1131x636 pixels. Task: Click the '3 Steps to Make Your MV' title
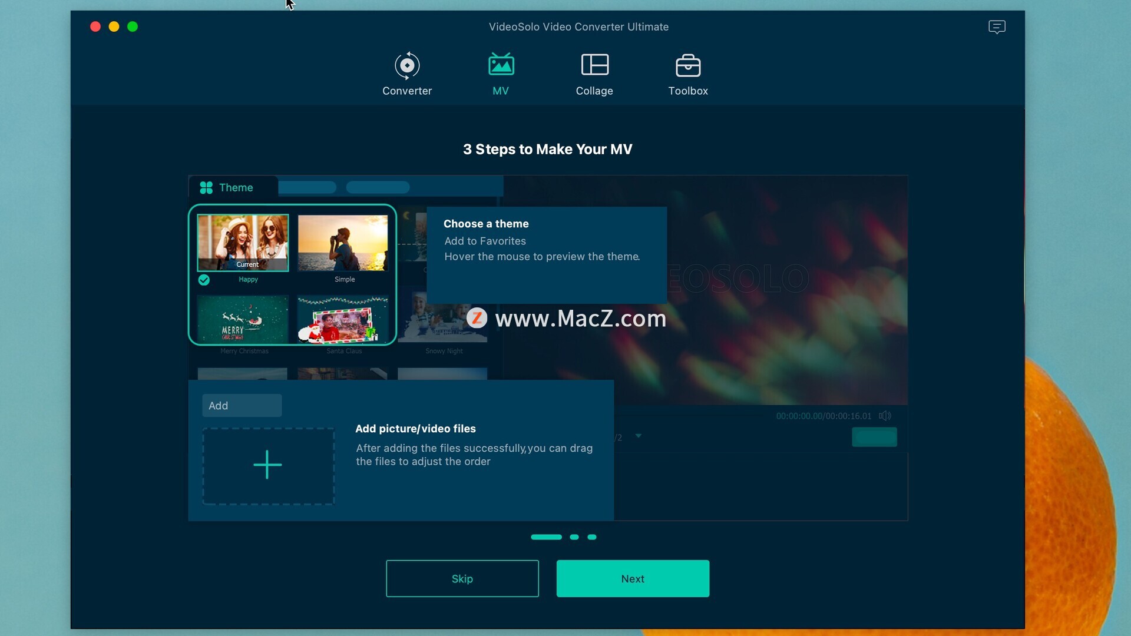click(x=548, y=149)
